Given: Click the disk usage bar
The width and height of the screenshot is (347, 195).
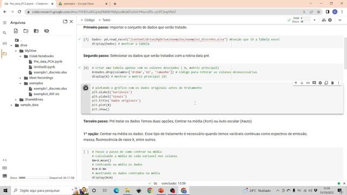Looking at the screenshot, I should click(x=33, y=178).
